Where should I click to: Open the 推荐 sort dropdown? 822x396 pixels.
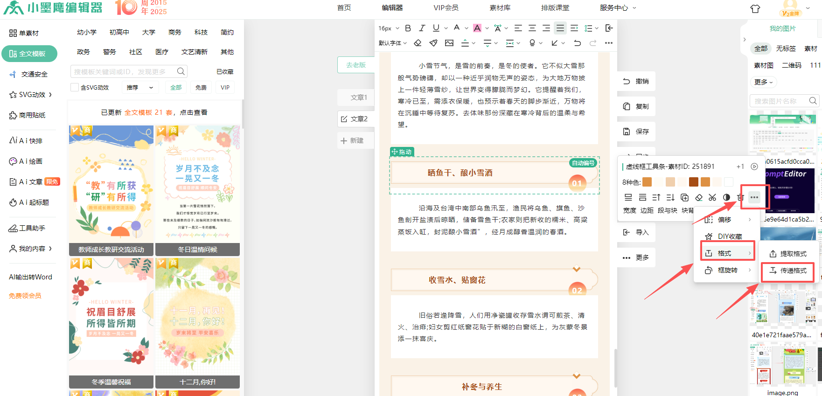(140, 87)
